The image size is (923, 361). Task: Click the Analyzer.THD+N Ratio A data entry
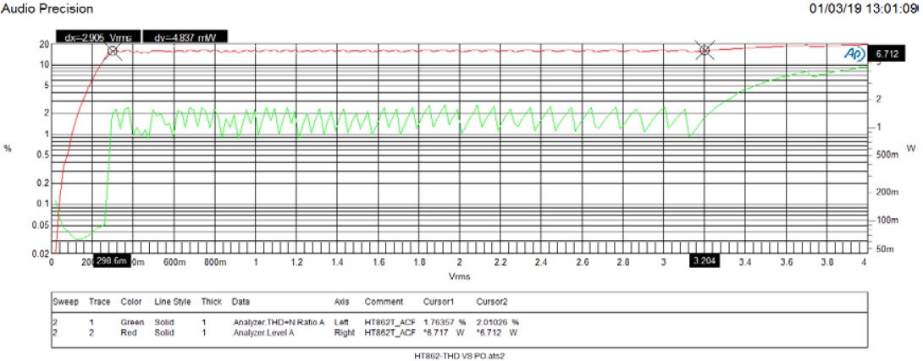[272, 322]
